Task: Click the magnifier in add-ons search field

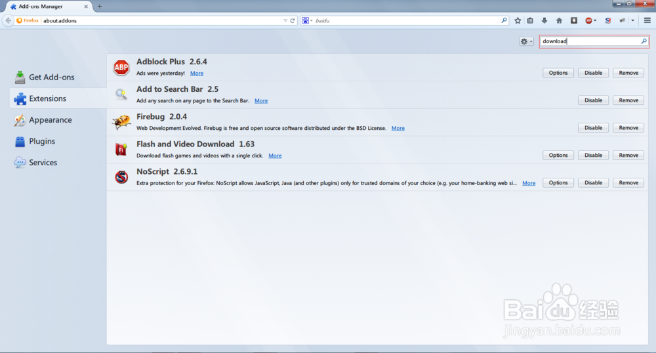Action: pyautogui.click(x=644, y=41)
